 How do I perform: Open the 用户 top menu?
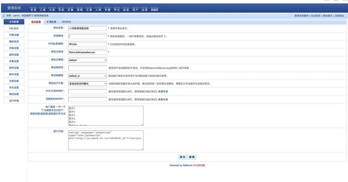click(x=135, y=9)
